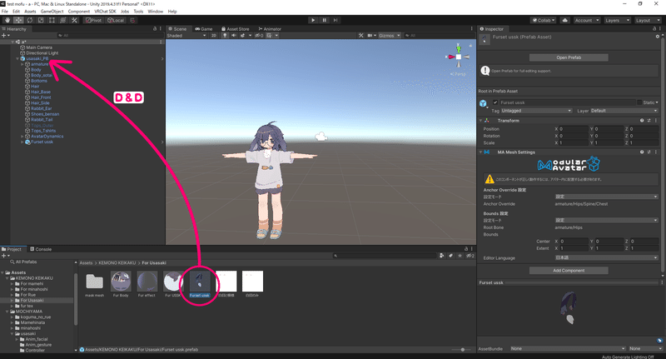
Task: Open Transform component help icon
Action: pyautogui.click(x=642, y=121)
